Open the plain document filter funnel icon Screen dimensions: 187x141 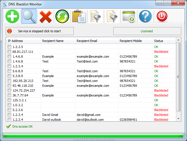point(112,16)
